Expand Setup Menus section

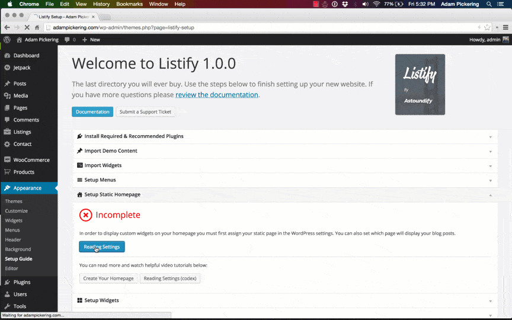point(285,180)
